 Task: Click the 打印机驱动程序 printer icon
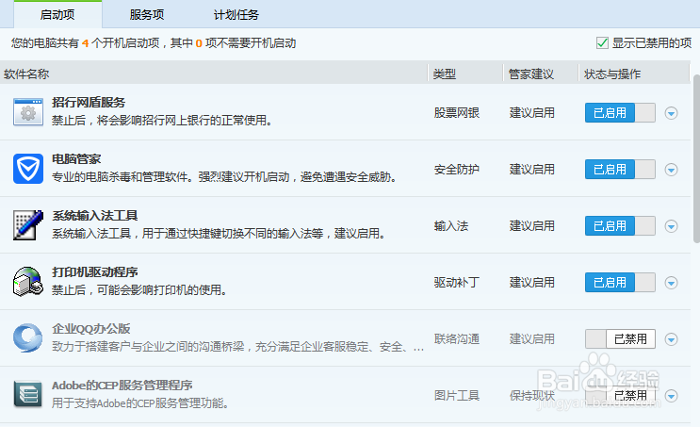coord(28,282)
